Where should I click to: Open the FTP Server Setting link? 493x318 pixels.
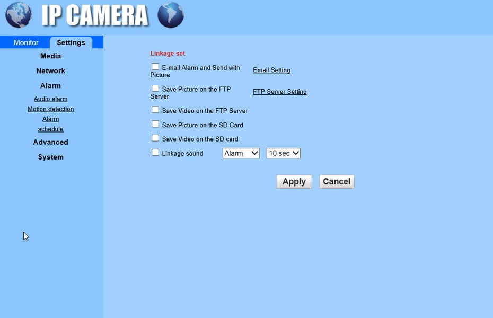tap(280, 92)
